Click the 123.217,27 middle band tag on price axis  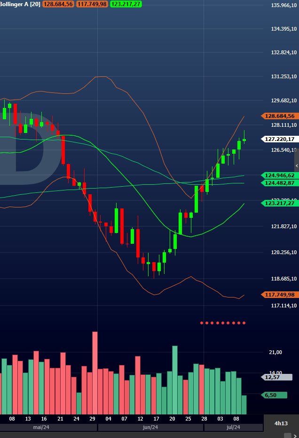pyautogui.click(x=280, y=203)
